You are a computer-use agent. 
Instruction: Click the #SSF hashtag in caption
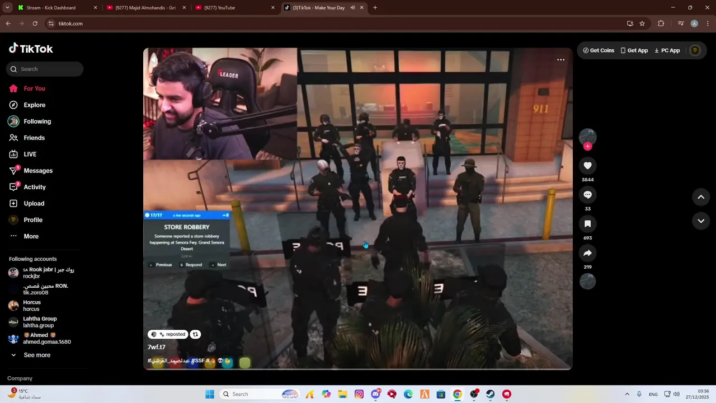tap(197, 361)
